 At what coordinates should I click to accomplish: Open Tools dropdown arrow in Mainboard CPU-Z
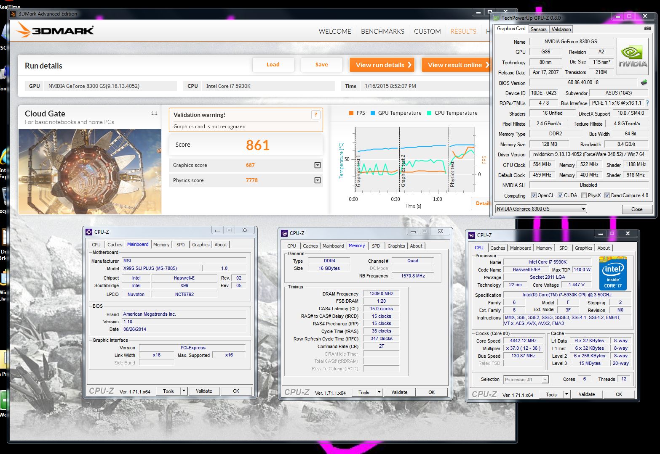click(x=184, y=391)
